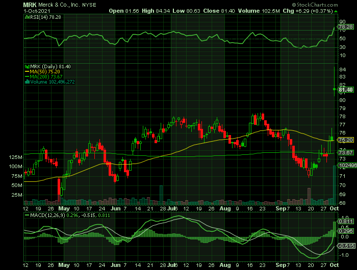Click the RSI 10 scale label
This screenshot has height=270, width=357.
(x=342, y=56)
